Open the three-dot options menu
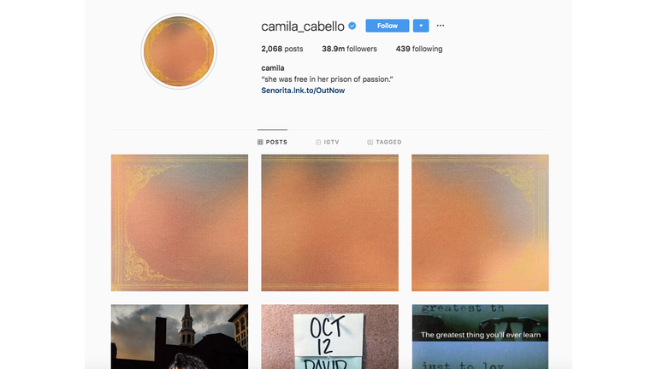The height and width of the screenshot is (369, 657). (440, 26)
